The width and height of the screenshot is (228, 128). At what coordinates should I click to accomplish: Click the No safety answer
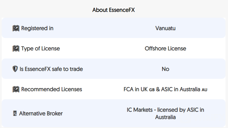165,69
